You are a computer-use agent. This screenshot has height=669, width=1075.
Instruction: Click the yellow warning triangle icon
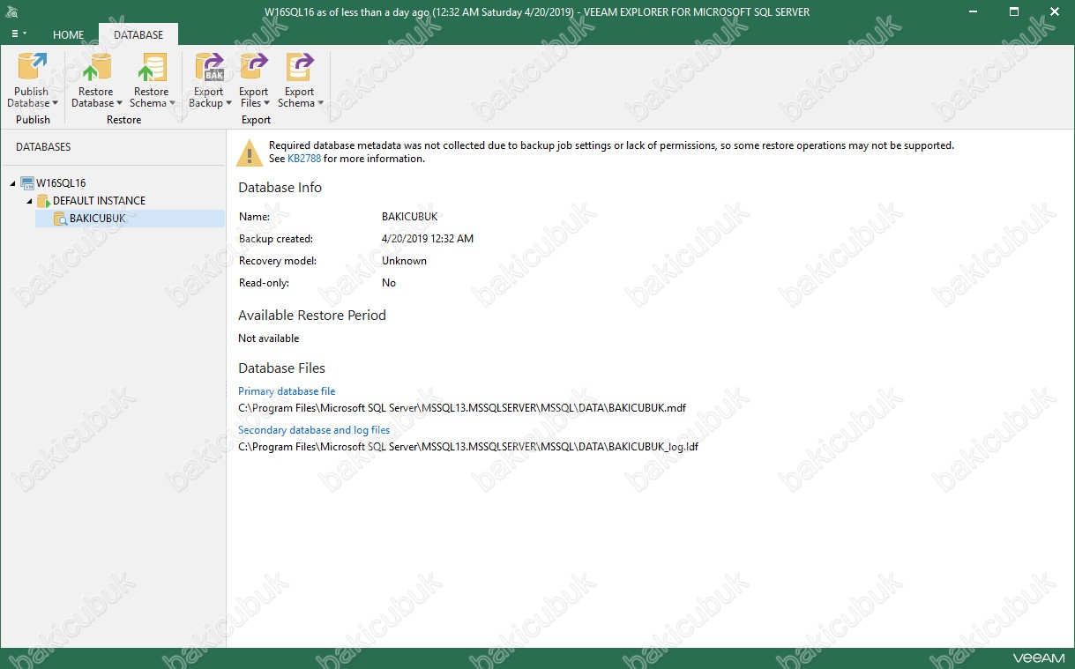[x=250, y=152]
